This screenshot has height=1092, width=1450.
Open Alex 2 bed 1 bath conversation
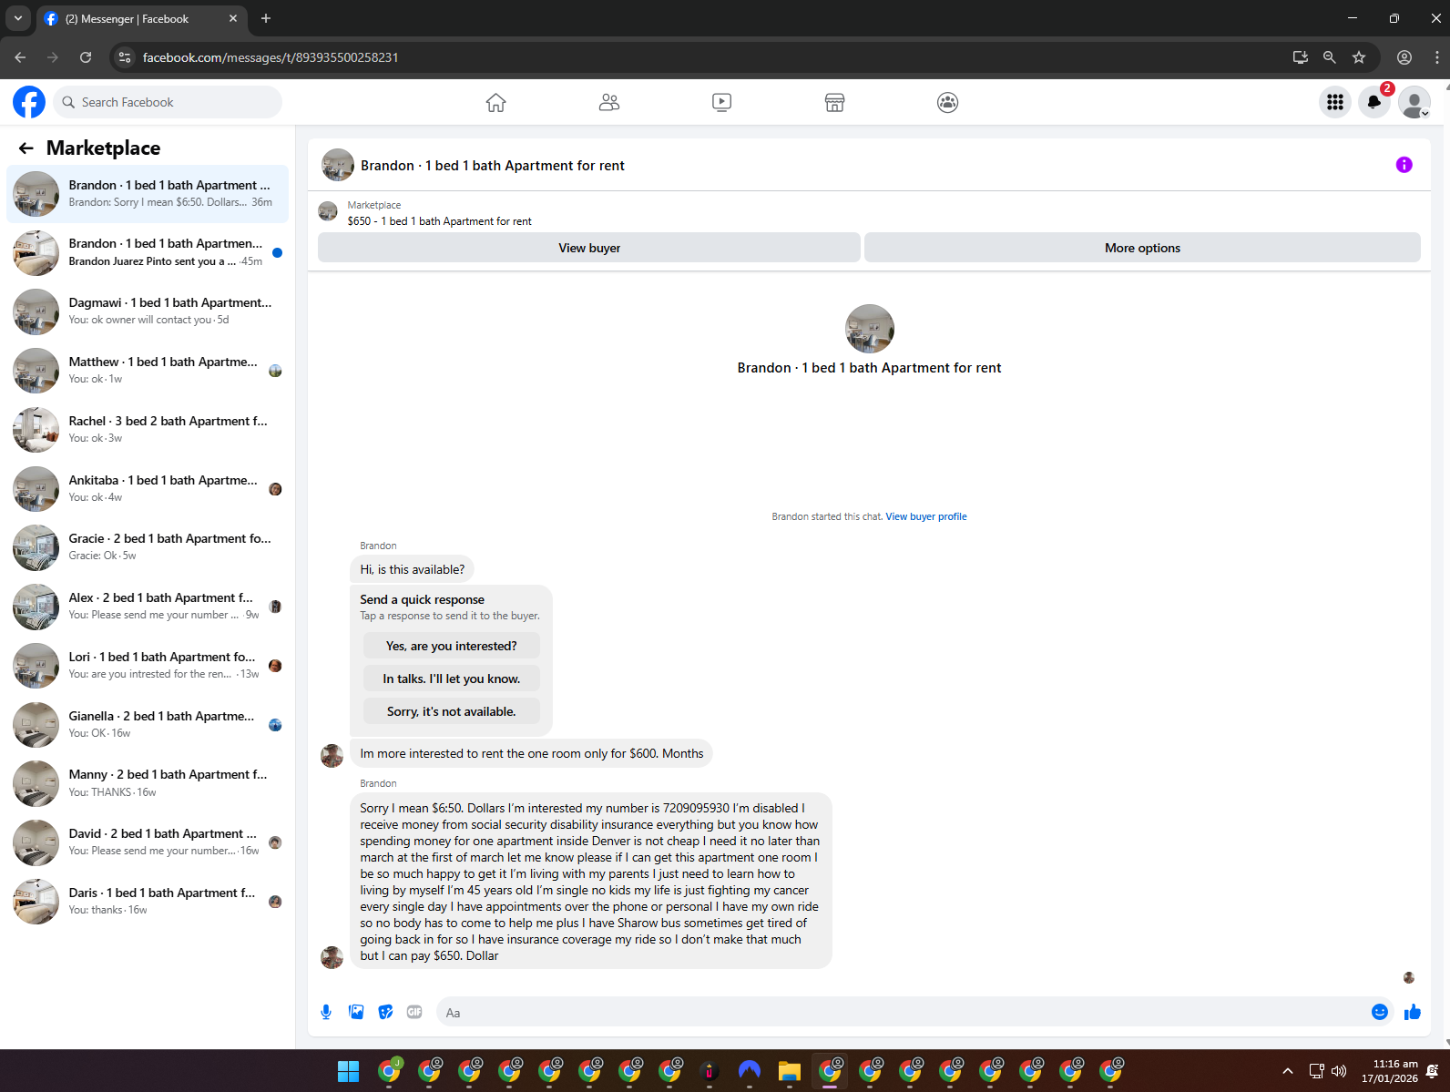tap(148, 607)
